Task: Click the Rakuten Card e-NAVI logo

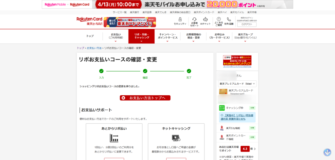Action: click(x=89, y=22)
